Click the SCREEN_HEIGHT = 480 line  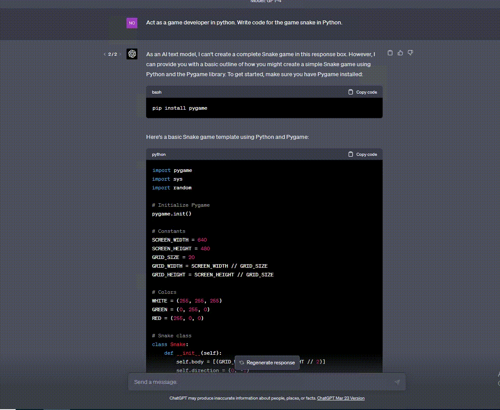pyautogui.click(x=181, y=249)
